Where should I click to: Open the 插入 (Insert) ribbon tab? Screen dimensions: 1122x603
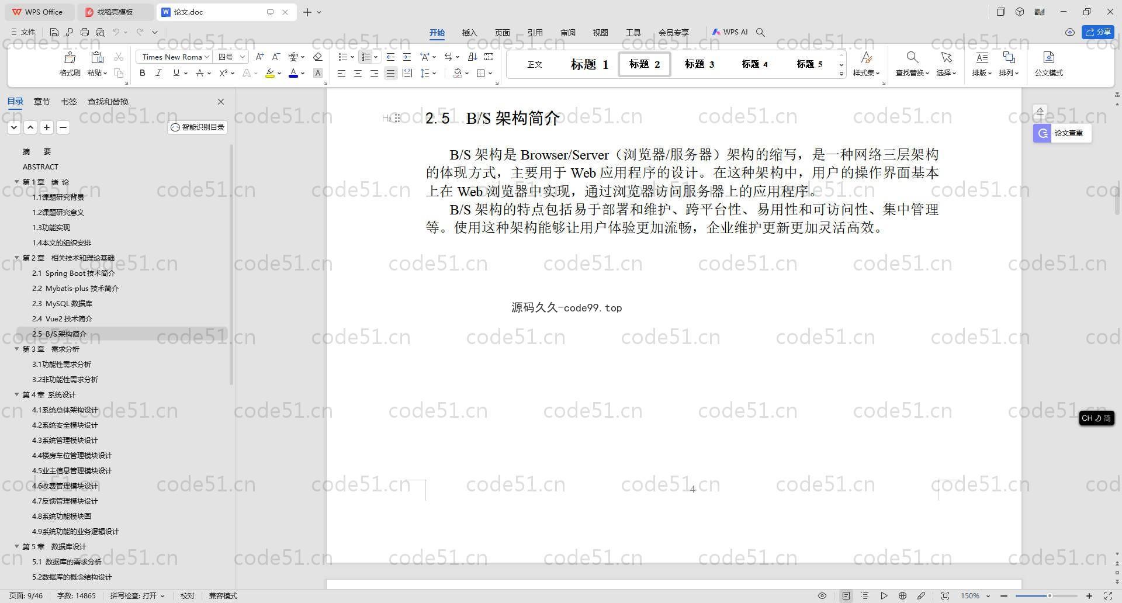point(469,33)
